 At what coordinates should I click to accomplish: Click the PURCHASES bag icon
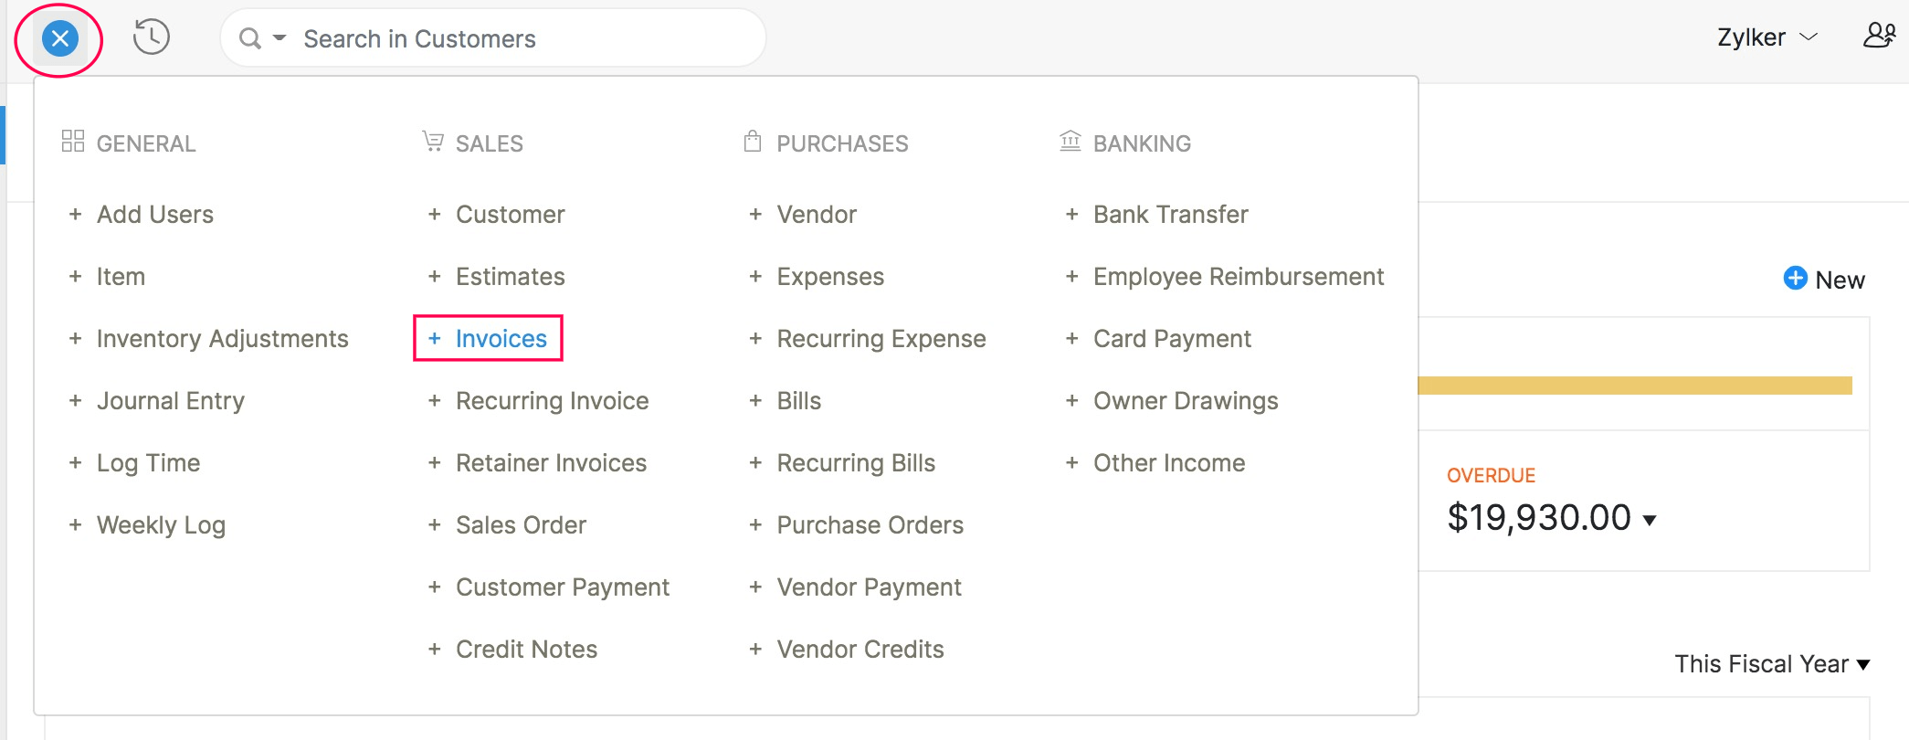753,141
